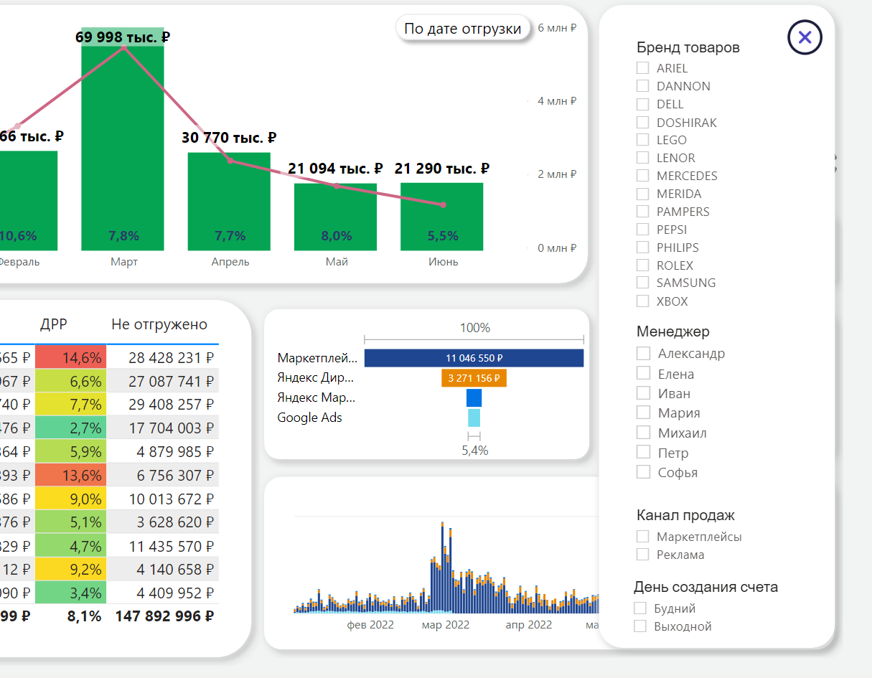Image resolution: width=872 pixels, height=678 pixels.
Task: Click orange Яндекс Директ funnel bar
Action: point(474,377)
